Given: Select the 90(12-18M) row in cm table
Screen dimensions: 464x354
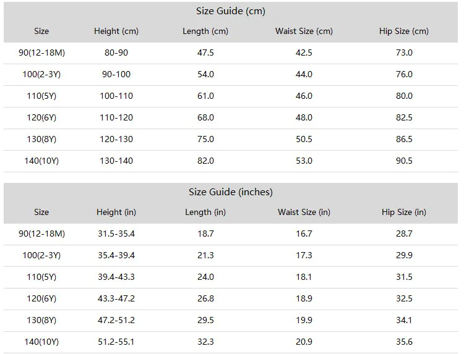Looking at the screenshot, I should (231, 53).
